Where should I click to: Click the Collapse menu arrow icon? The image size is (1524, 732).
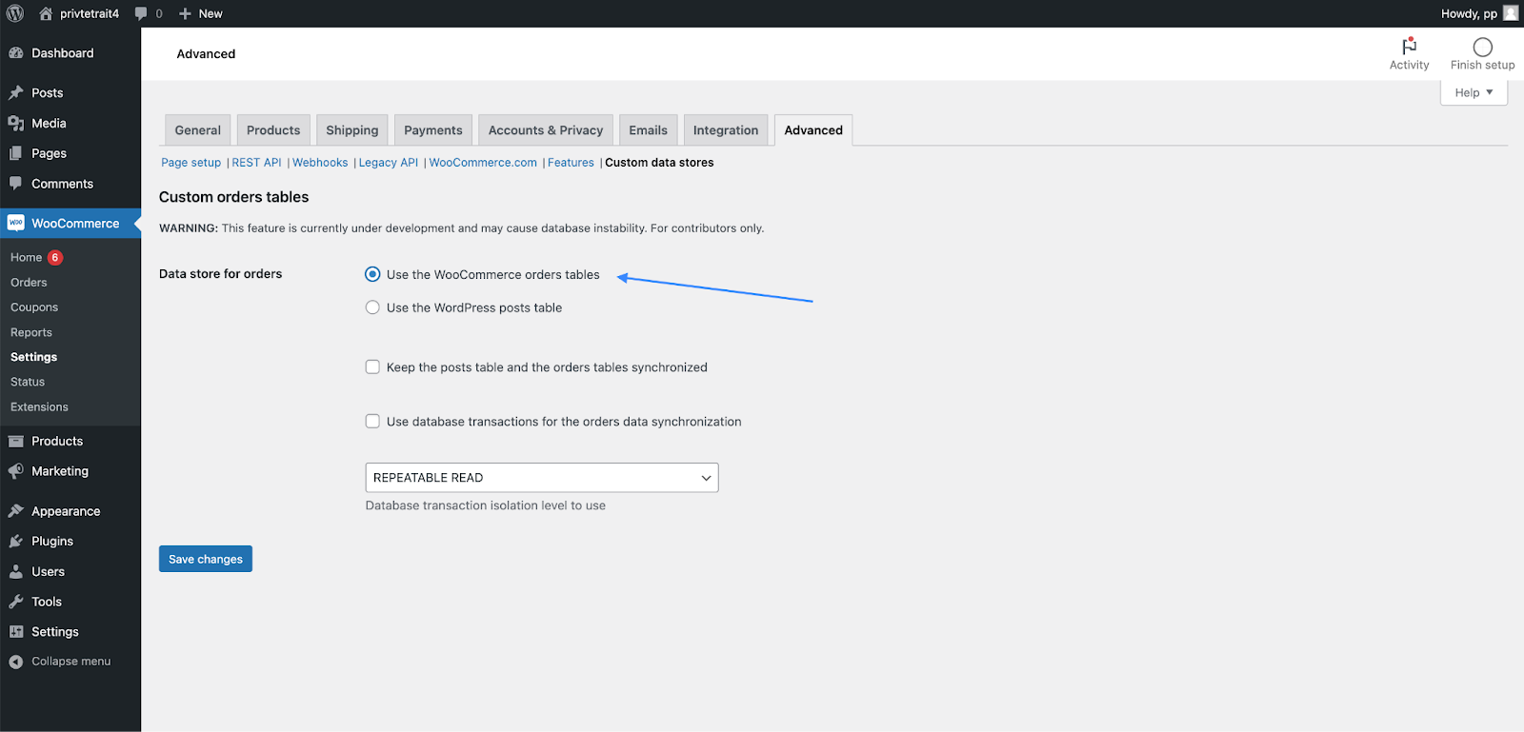point(16,662)
